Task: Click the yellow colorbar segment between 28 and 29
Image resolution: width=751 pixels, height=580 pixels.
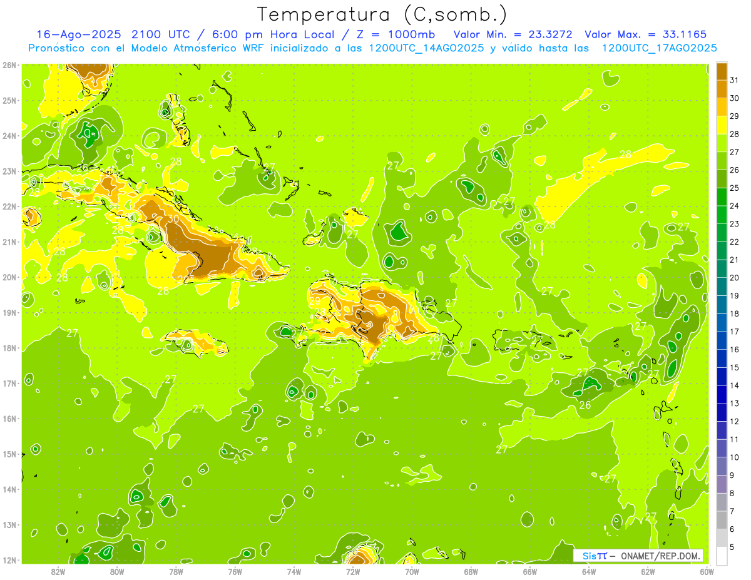Action: click(x=722, y=125)
